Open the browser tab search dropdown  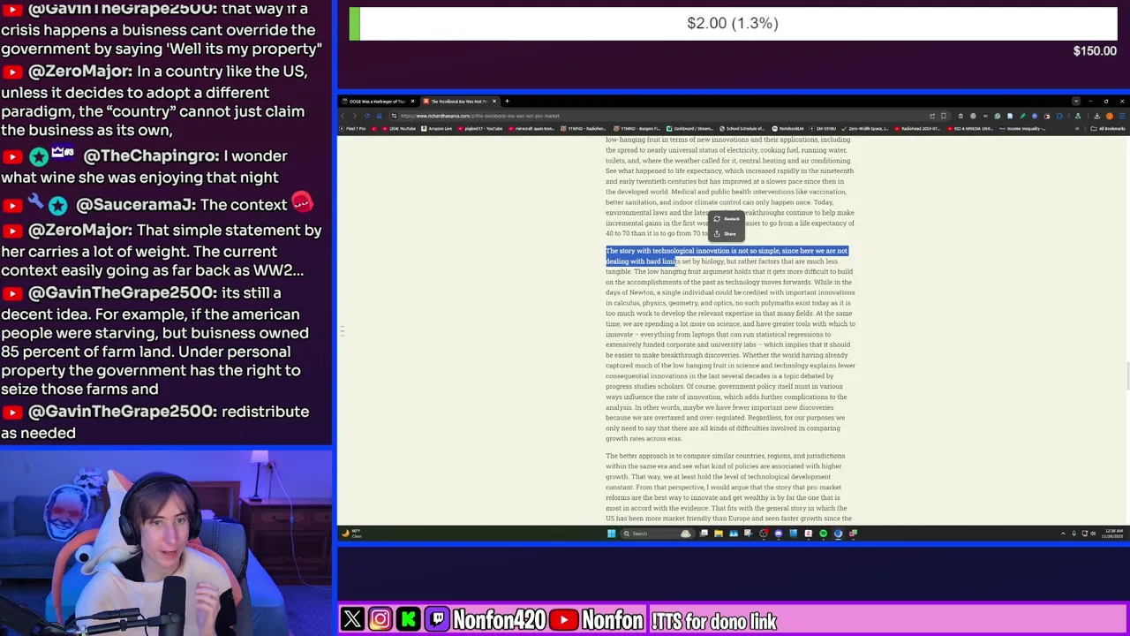[x=1076, y=102]
